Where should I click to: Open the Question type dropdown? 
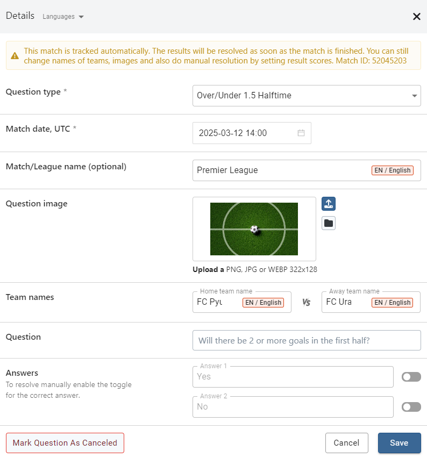click(307, 96)
